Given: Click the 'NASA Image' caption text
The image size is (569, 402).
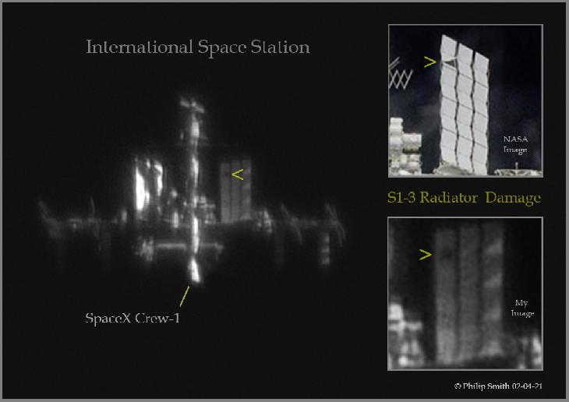Looking at the screenshot, I should 514,144.
